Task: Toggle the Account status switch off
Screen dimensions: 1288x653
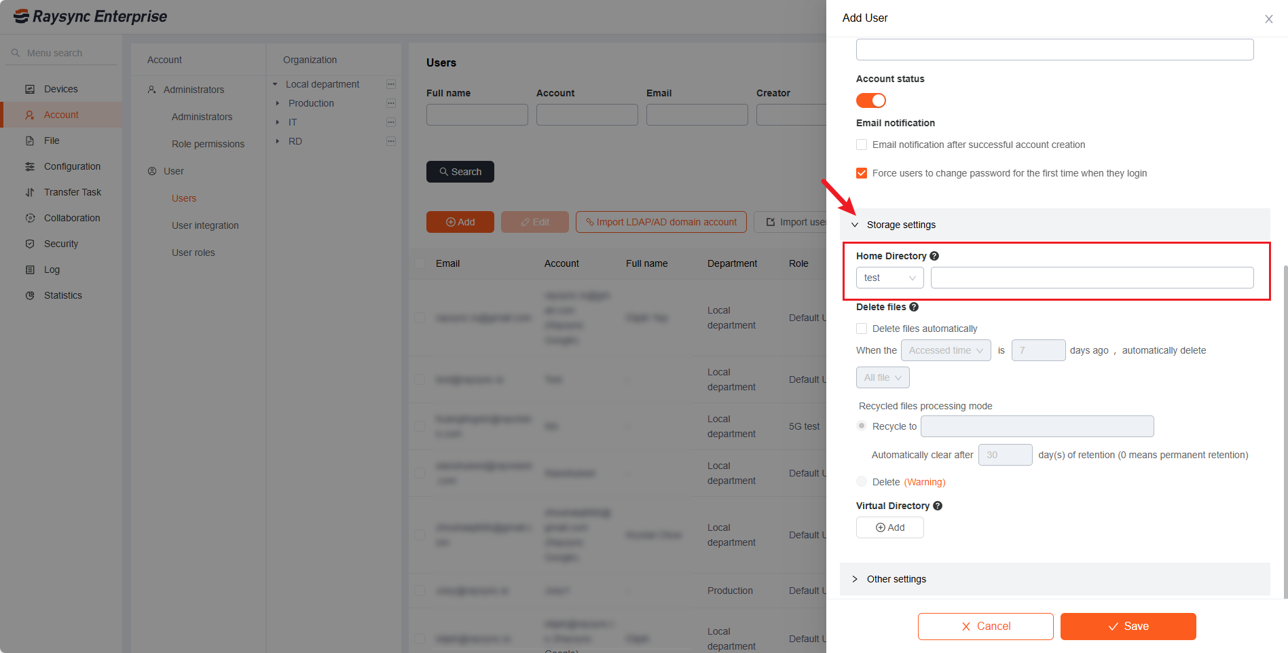Action: 870,100
